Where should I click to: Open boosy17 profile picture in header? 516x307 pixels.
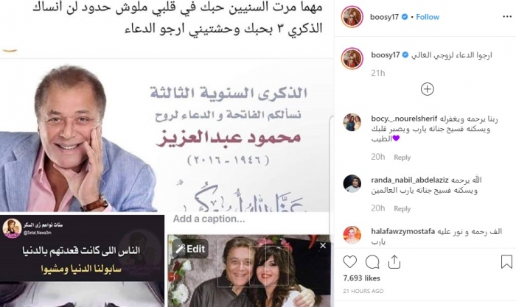(x=352, y=16)
